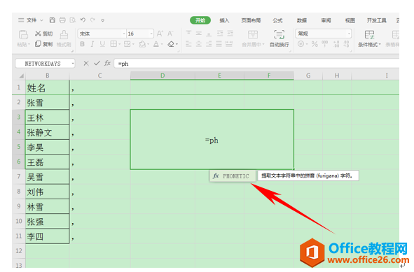Click the Paste (粘贴) clipboard icon
This screenshot has height=272, width=414.
(x=23, y=35)
